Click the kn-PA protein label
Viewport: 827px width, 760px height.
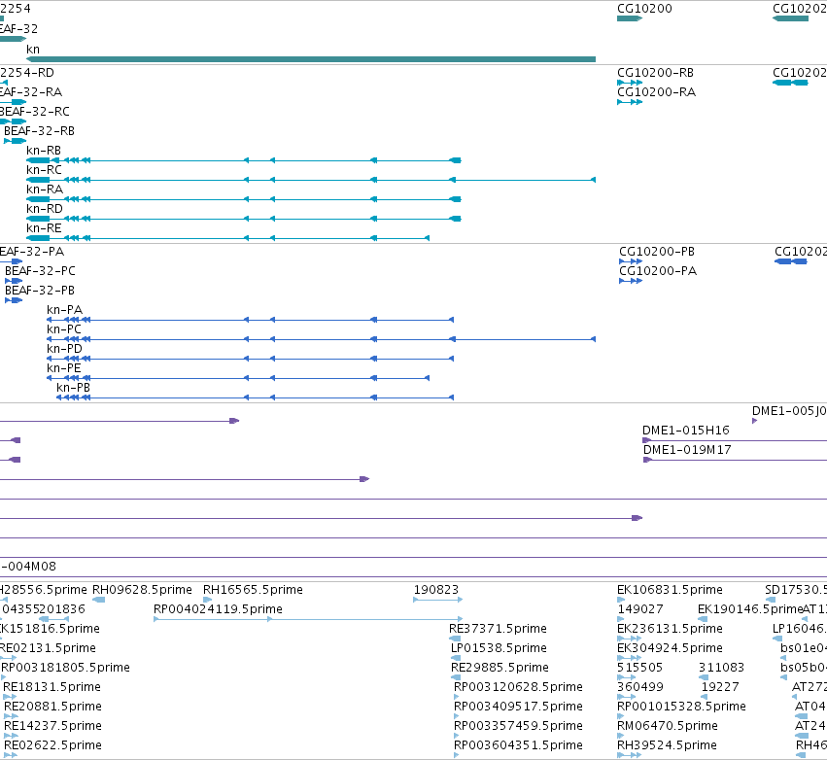coord(64,310)
